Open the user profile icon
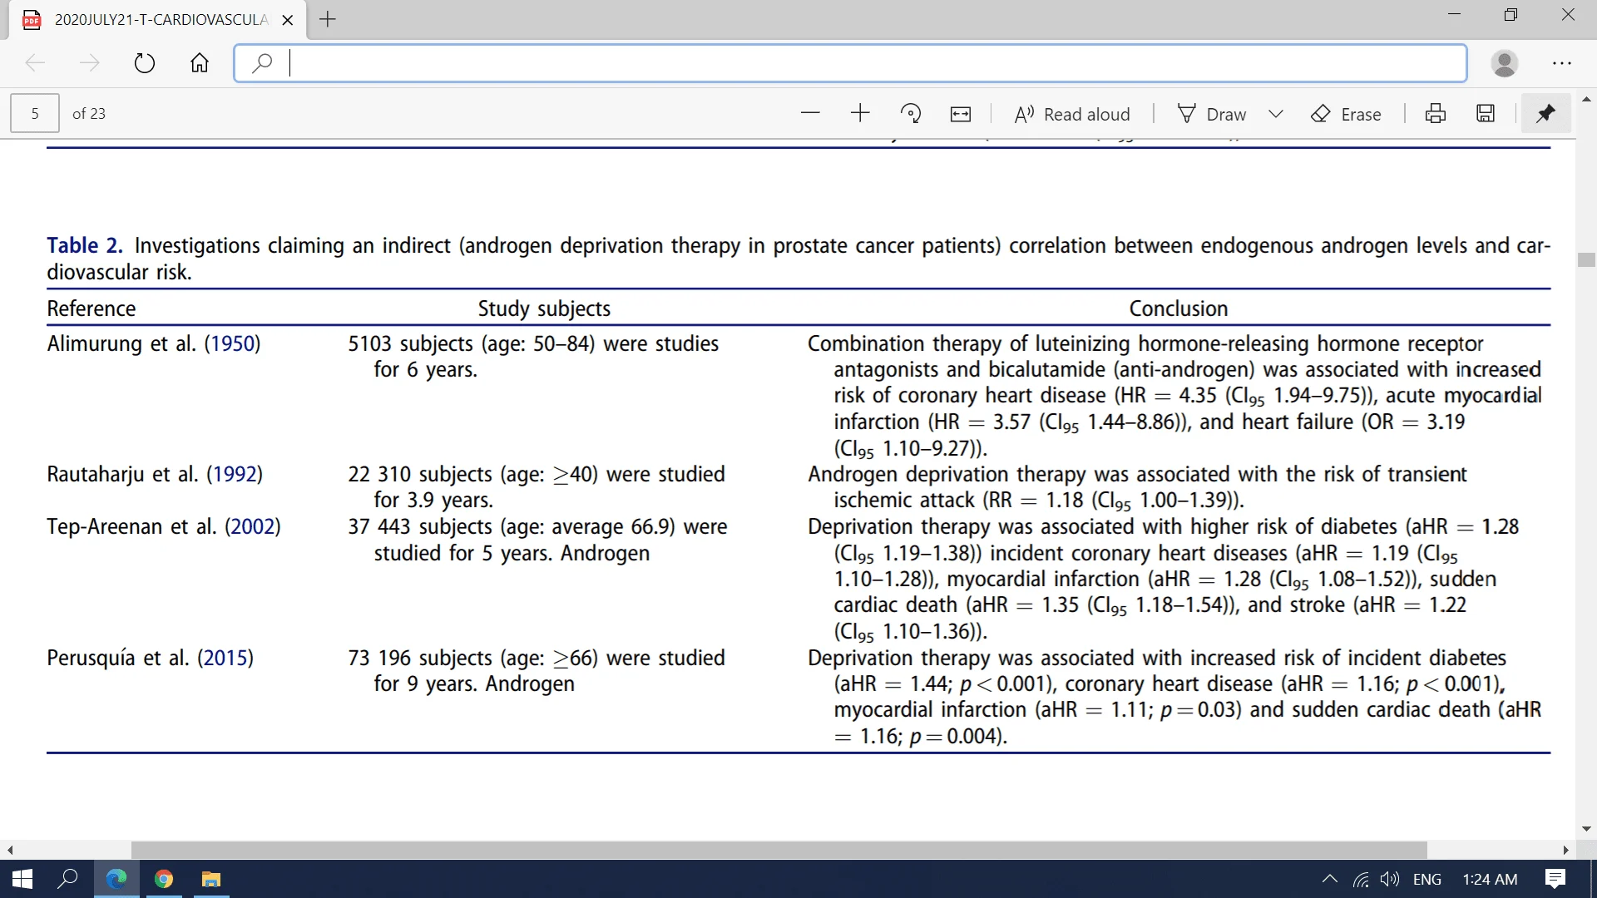The height and width of the screenshot is (898, 1597). coord(1505,63)
